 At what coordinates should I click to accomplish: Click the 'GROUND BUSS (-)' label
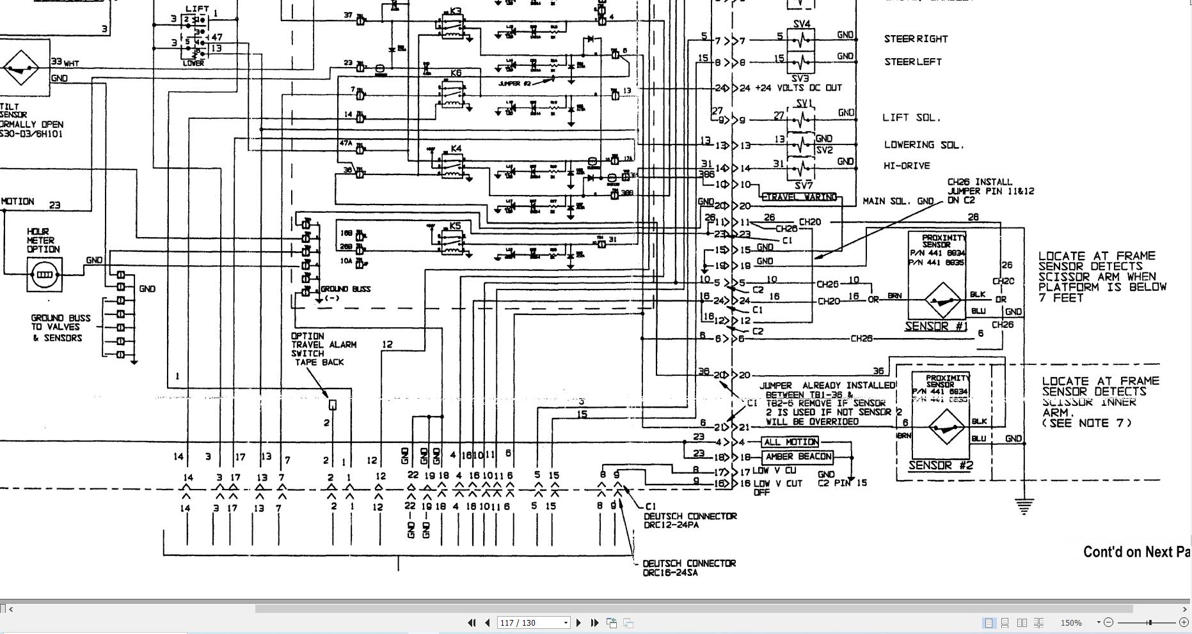pyautogui.click(x=345, y=293)
